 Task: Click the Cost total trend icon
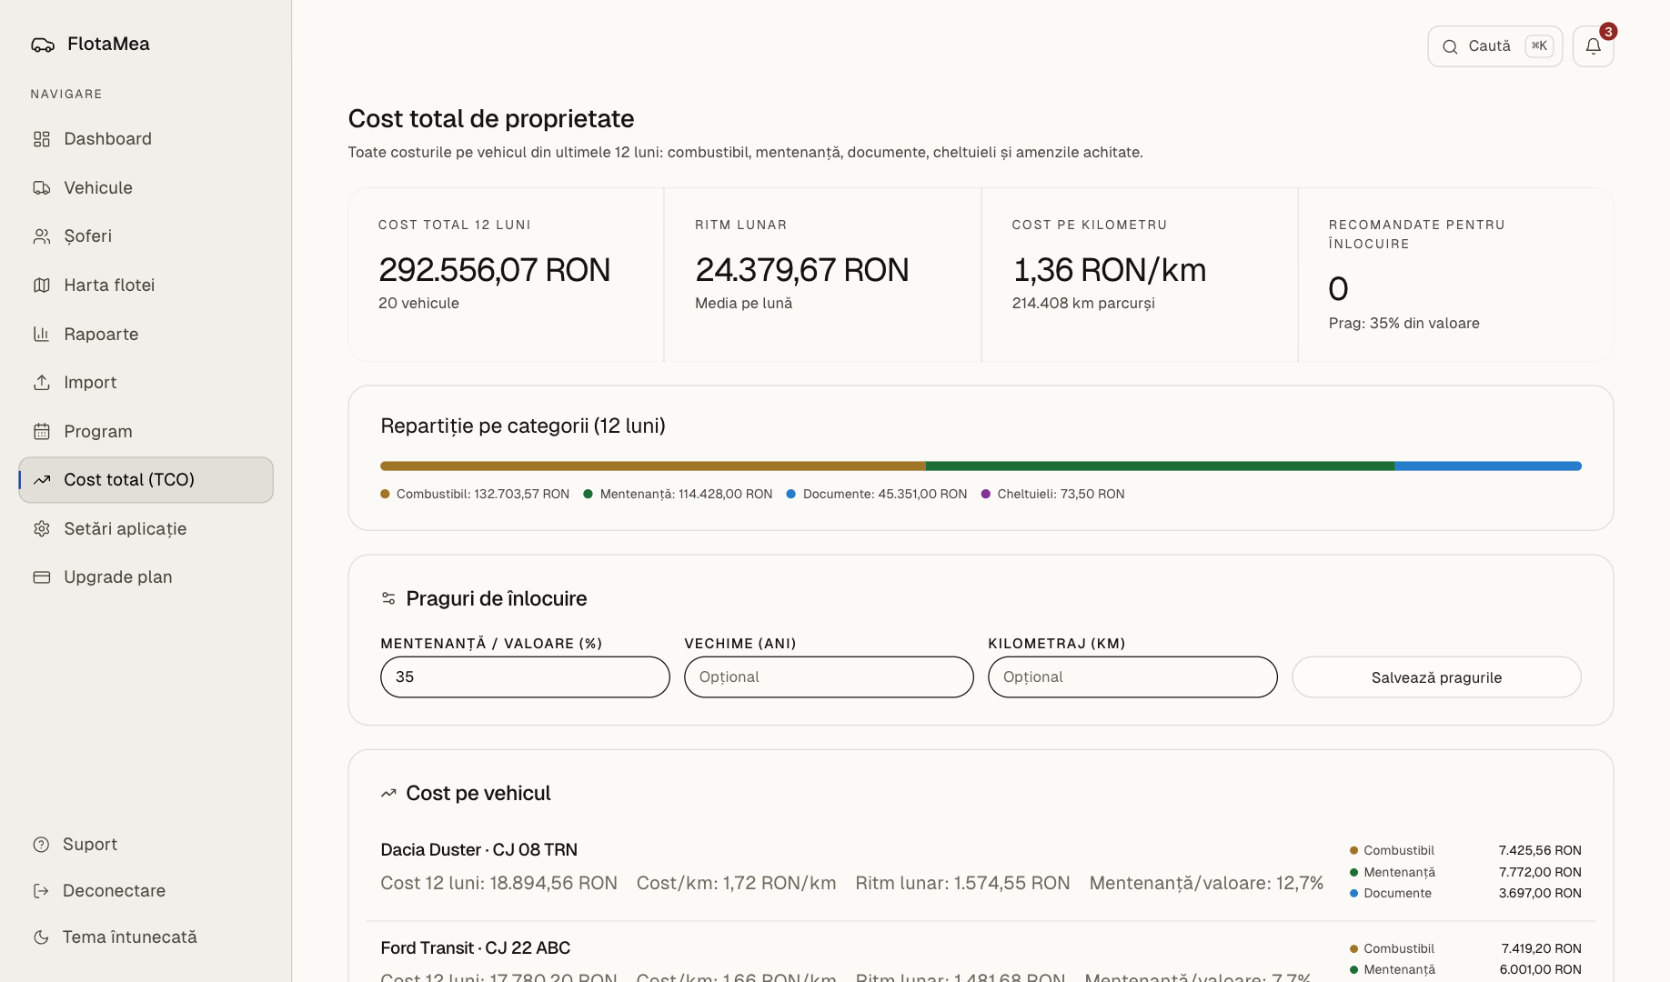tap(42, 480)
